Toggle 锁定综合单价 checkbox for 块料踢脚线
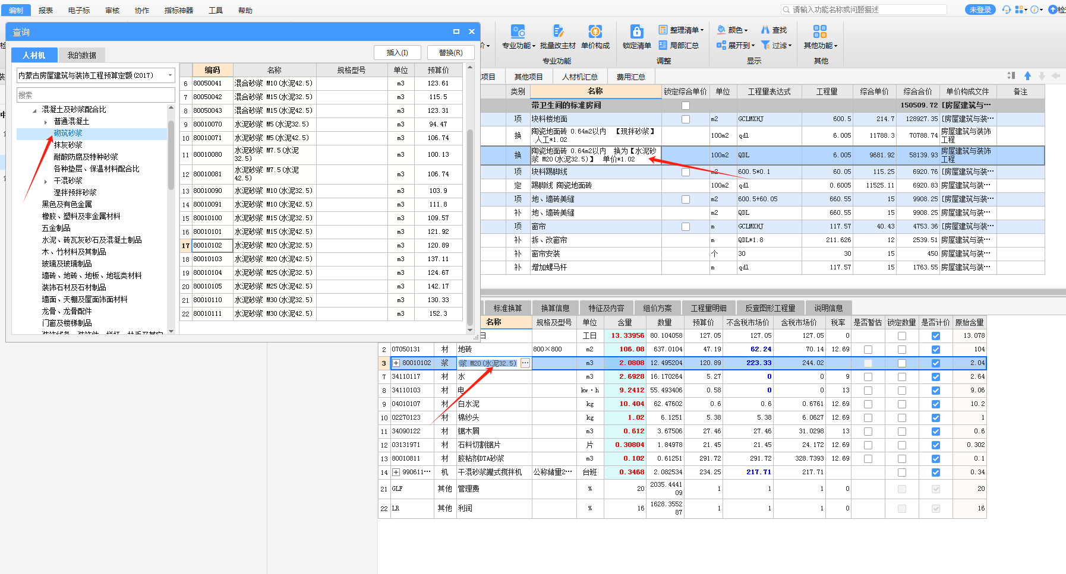The height and width of the screenshot is (574, 1066). point(686,172)
